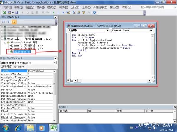Collapse Microsoft Excel 对象 folder node
Image resolution: width=177 pixels, height=132 pixels.
[x=5, y=43]
